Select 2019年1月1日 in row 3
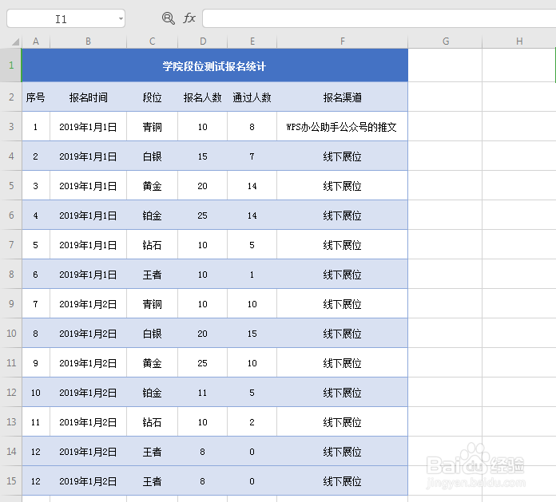This screenshot has height=502, width=556. (89, 126)
